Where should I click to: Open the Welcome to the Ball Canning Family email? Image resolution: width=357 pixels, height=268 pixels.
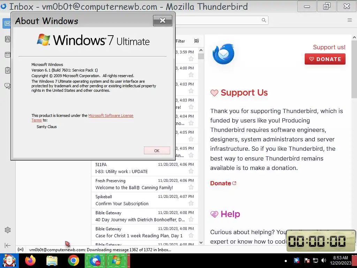(x=145, y=184)
